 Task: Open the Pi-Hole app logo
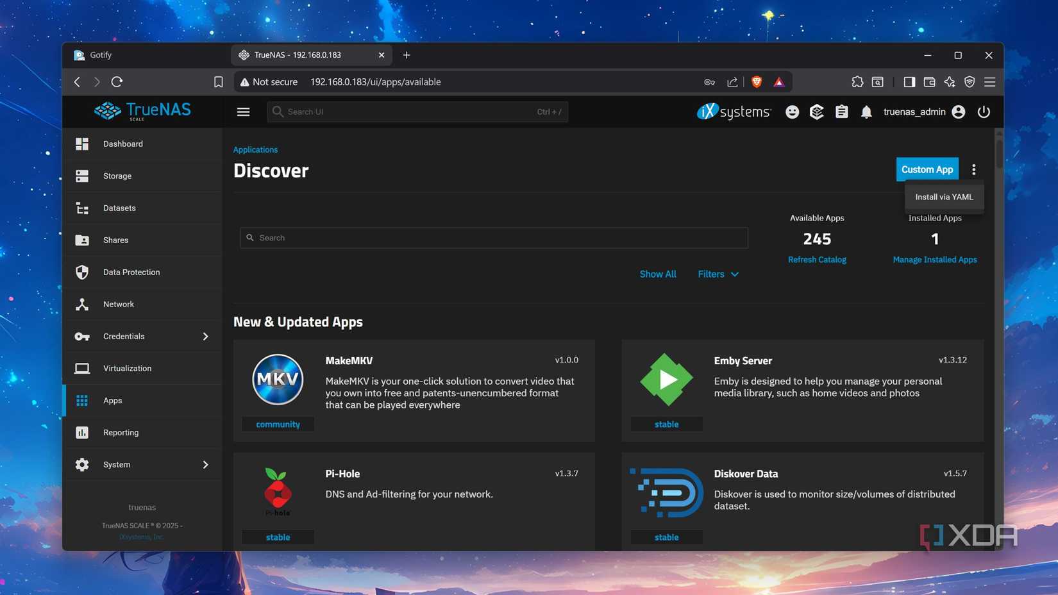pos(278,492)
